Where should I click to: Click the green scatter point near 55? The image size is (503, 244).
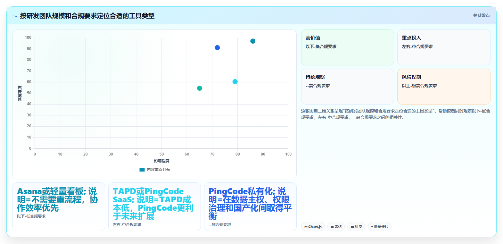[200, 88]
